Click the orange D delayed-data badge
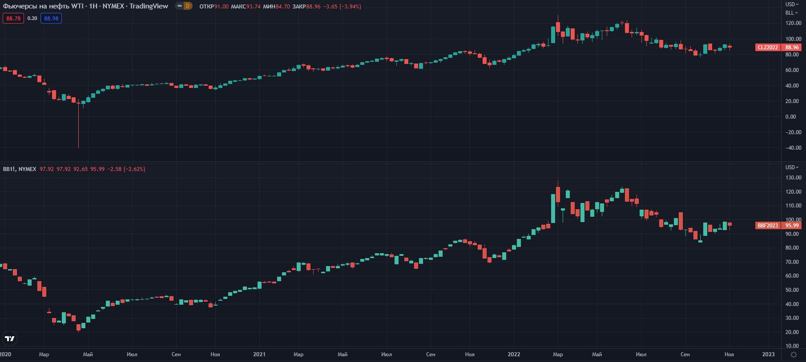This screenshot has width=806, height=362. pos(188,6)
